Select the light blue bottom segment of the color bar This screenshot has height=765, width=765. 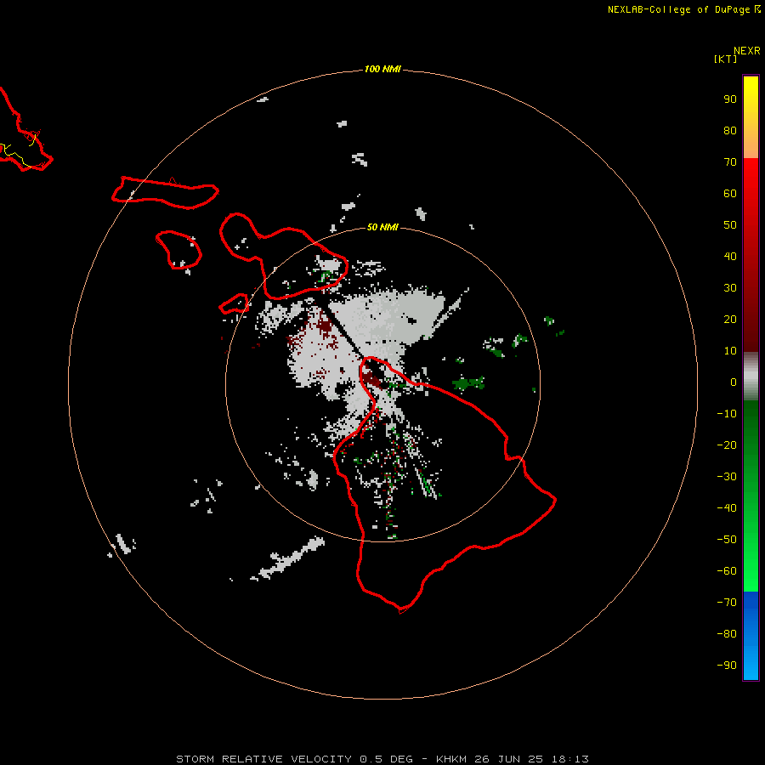point(751,635)
